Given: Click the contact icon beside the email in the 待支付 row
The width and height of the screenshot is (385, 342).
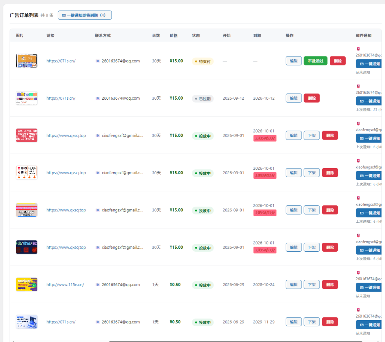Looking at the screenshot, I should click(97, 61).
